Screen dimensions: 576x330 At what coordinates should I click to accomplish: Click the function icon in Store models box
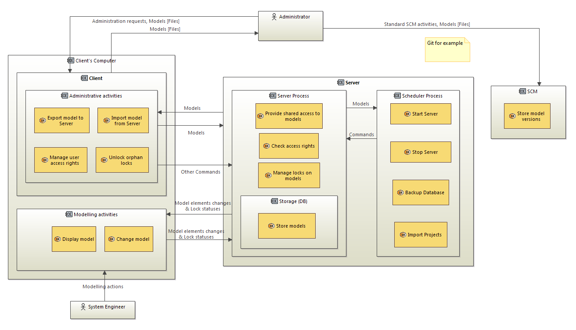[x=271, y=226]
